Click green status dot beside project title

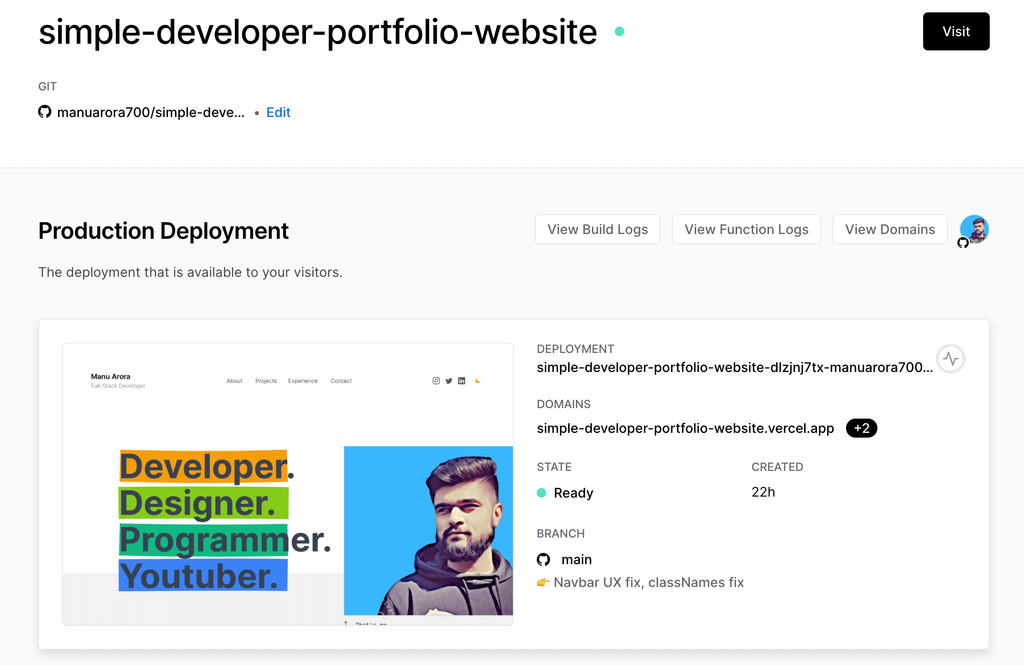(619, 32)
